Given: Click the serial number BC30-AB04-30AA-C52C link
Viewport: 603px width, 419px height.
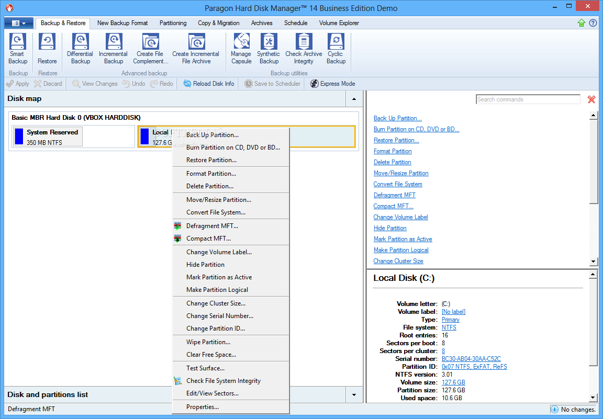Looking at the screenshot, I should [471, 359].
